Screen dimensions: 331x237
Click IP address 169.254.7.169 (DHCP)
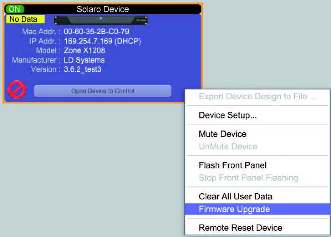(x=102, y=41)
